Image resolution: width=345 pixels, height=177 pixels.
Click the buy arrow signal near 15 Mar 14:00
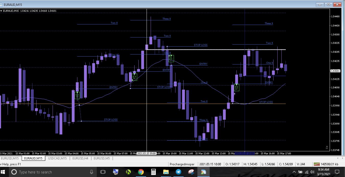point(236,88)
